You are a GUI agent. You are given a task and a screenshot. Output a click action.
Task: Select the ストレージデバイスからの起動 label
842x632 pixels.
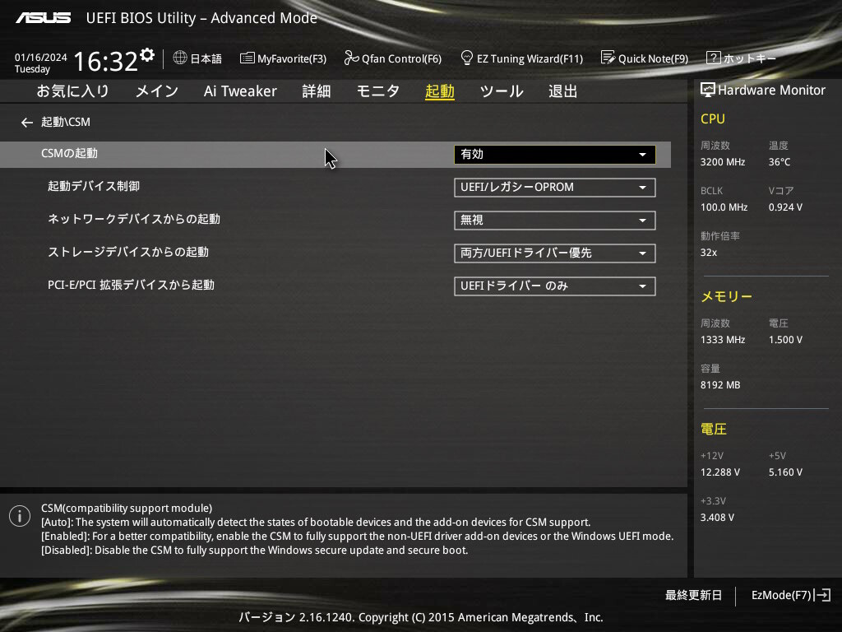pos(127,252)
